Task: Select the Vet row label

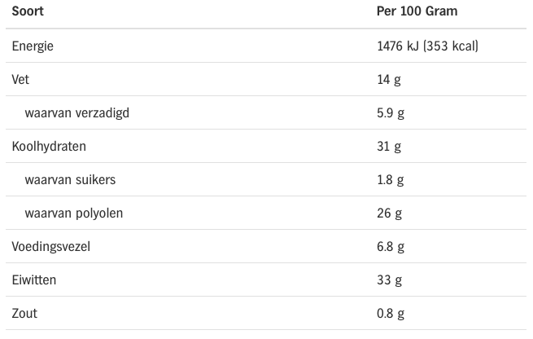Action: (20, 79)
